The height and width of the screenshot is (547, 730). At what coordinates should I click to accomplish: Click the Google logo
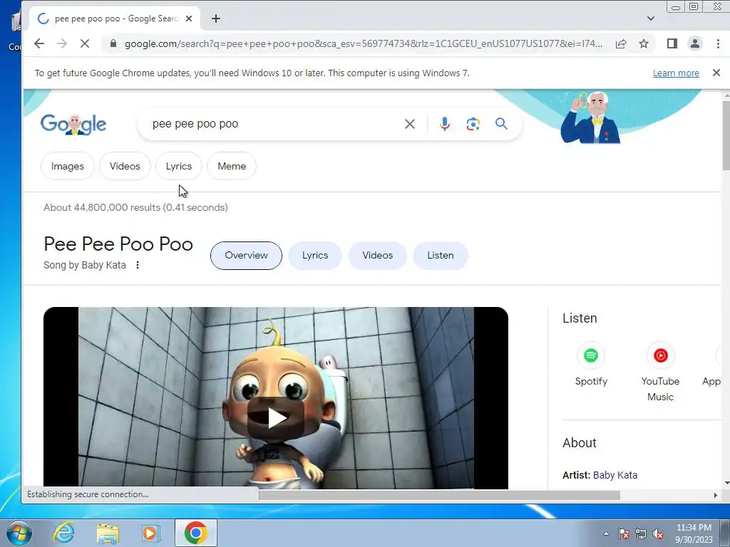(x=73, y=124)
